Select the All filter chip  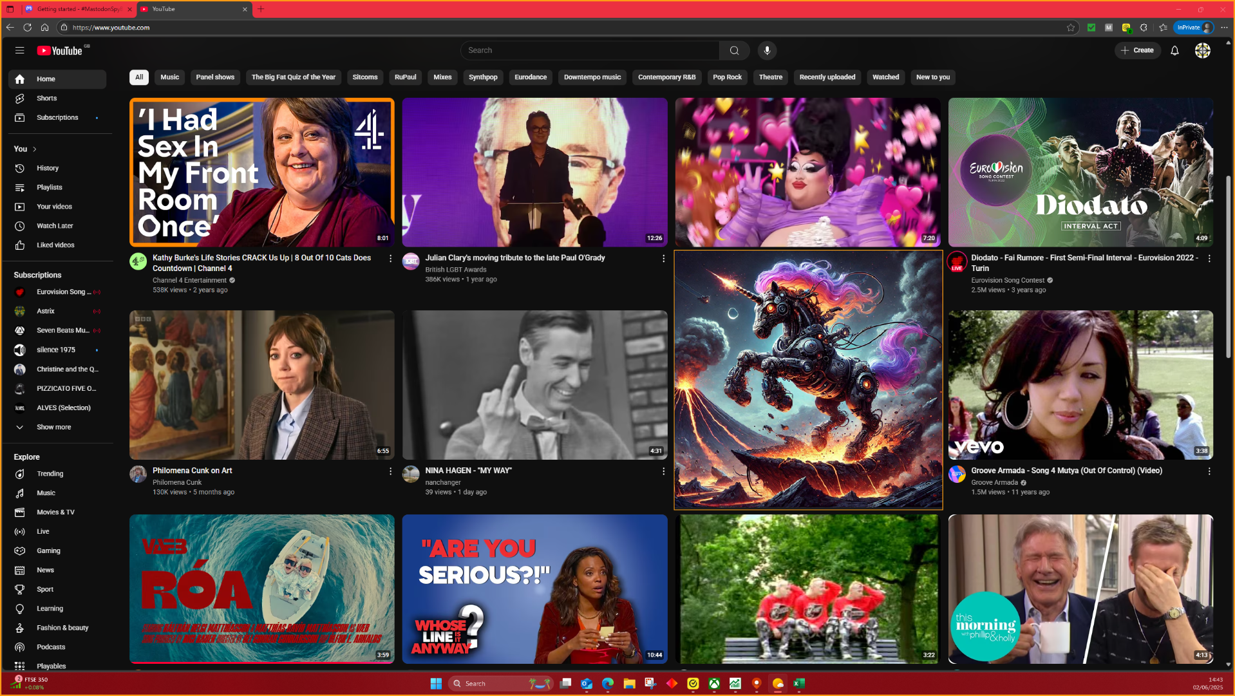(139, 77)
